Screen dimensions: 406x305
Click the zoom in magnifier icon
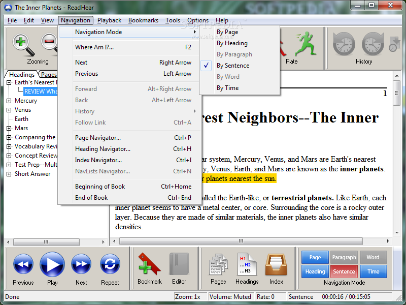pos(23,45)
